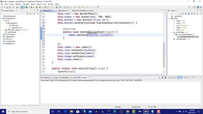Toggle Skip All Breakpoints toolbar icon
The width and height of the screenshot is (203, 114).
tap(13, 7)
